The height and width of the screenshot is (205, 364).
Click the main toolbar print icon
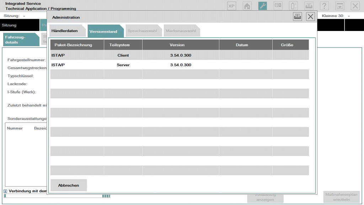(309, 6)
